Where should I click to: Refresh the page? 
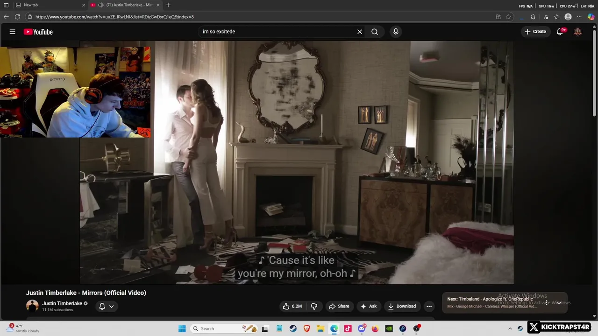(x=17, y=17)
